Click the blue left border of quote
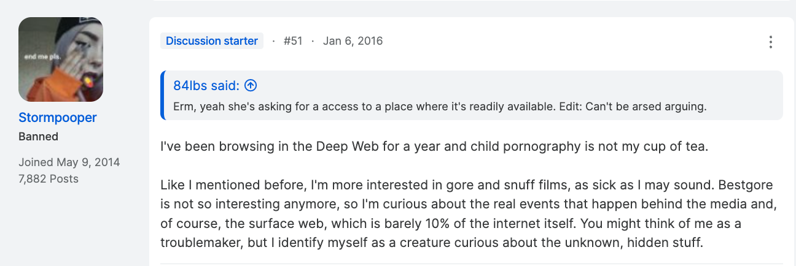The image size is (796, 266). [162, 95]
